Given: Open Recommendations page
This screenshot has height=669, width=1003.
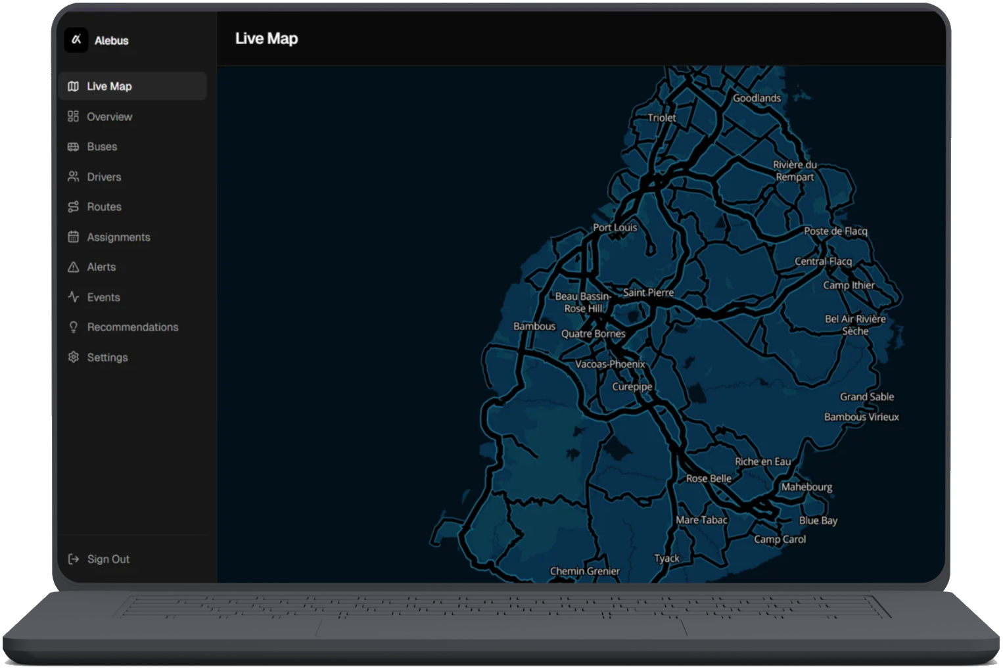Looking at the screenshot, I should click(133, 327).
